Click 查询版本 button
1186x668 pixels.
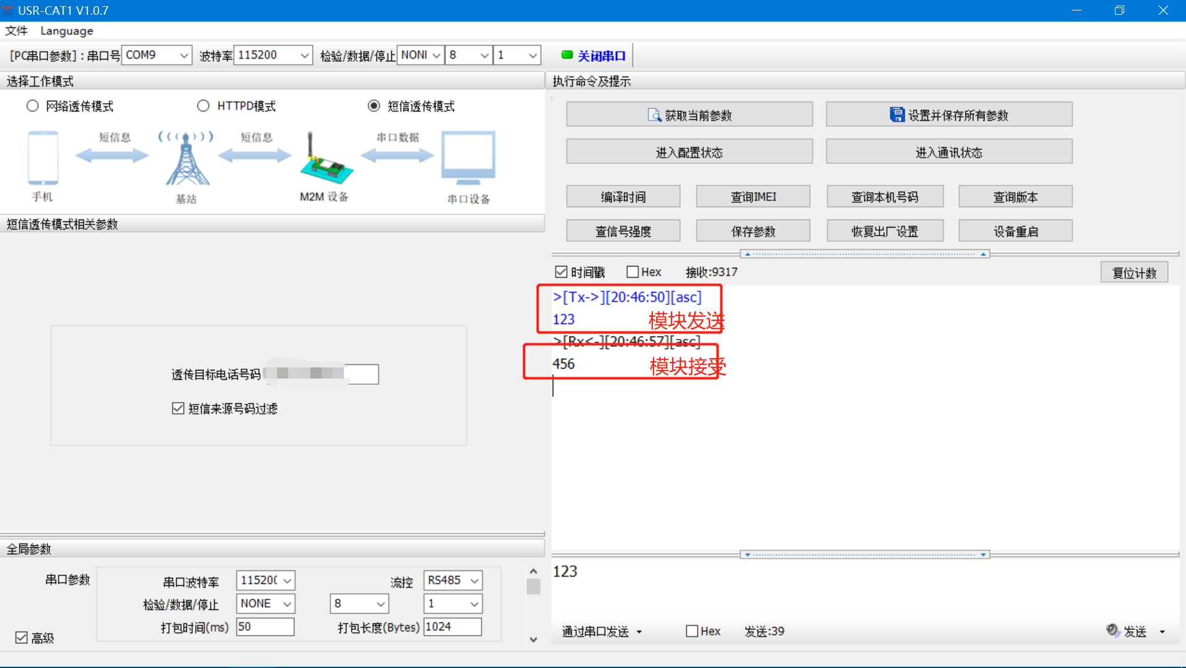pos(1015,197)
